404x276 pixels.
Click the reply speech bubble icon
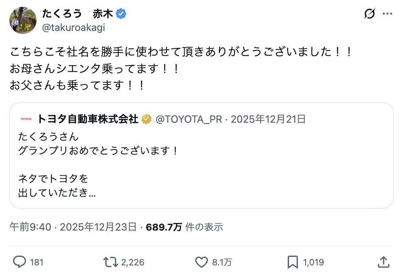20,262
